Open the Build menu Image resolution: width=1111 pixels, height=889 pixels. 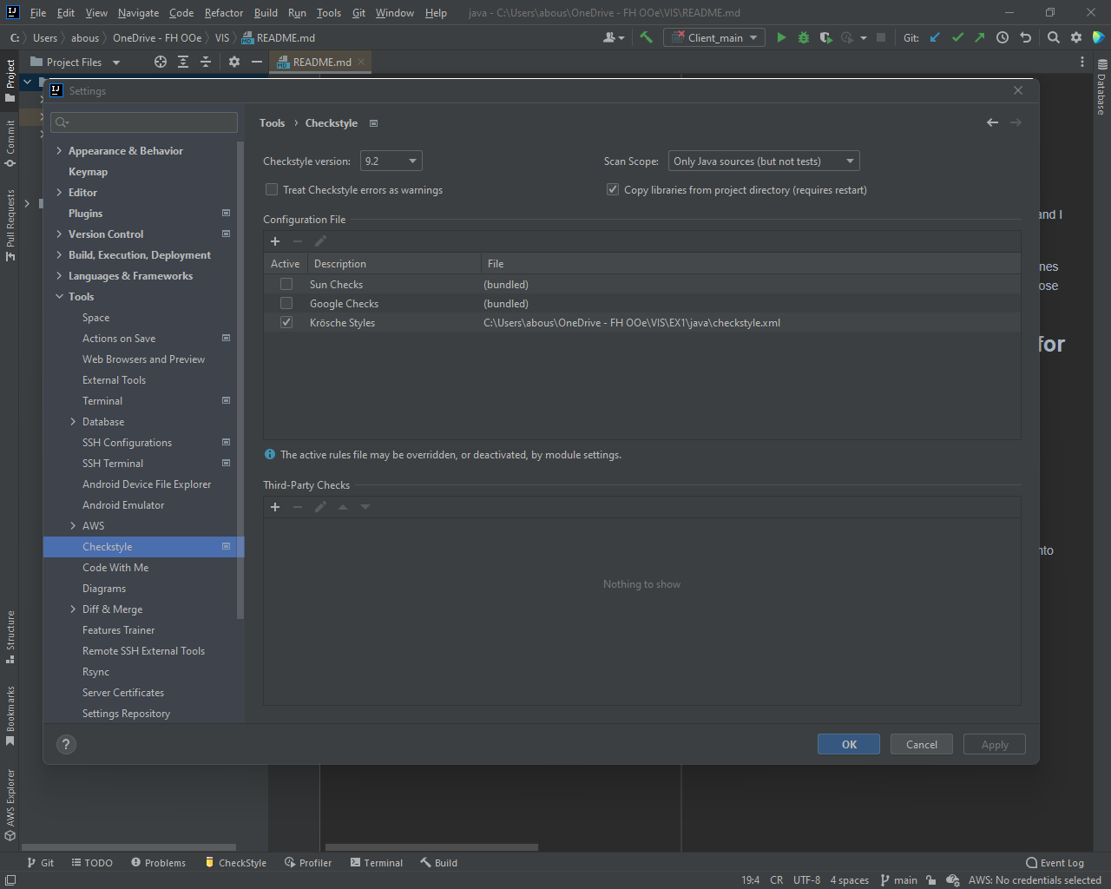(x=266, y=13)
